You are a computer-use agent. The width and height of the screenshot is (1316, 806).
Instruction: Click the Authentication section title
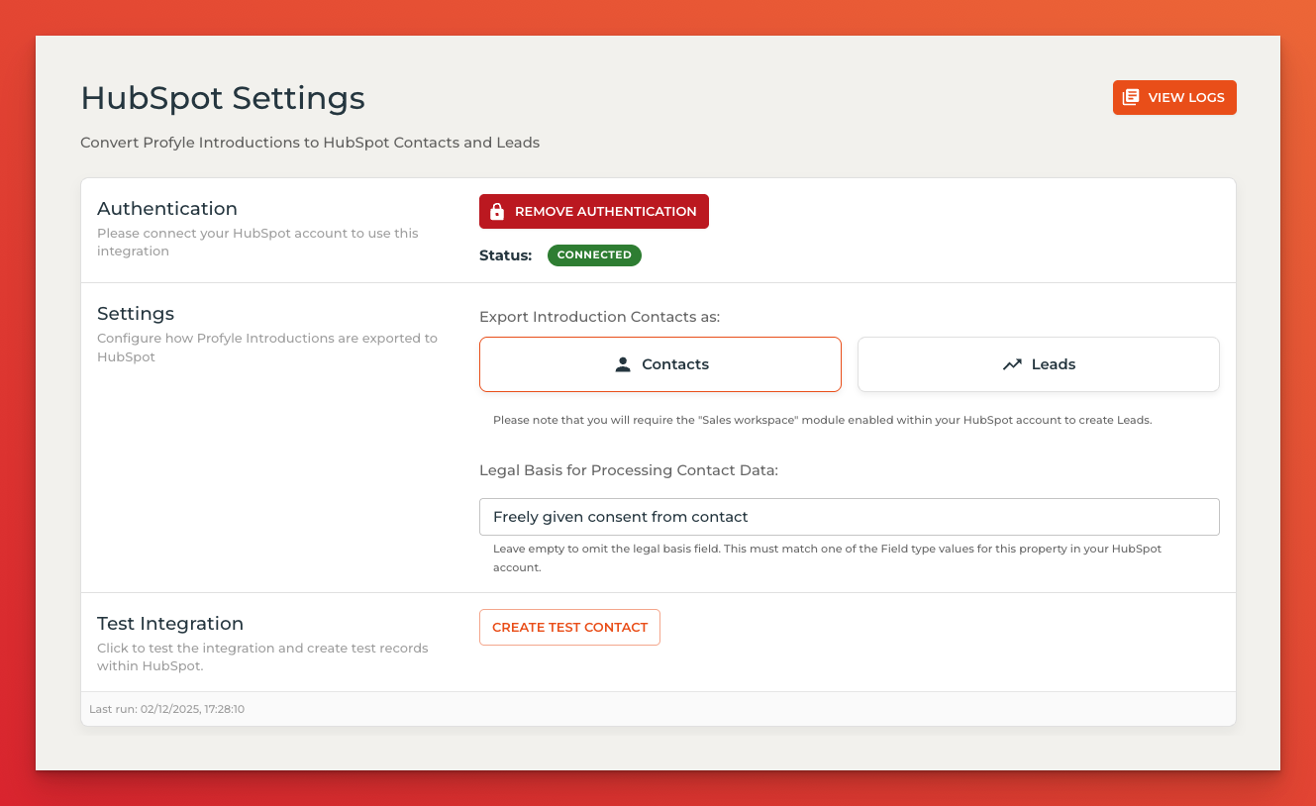click(x=167, y=209)
